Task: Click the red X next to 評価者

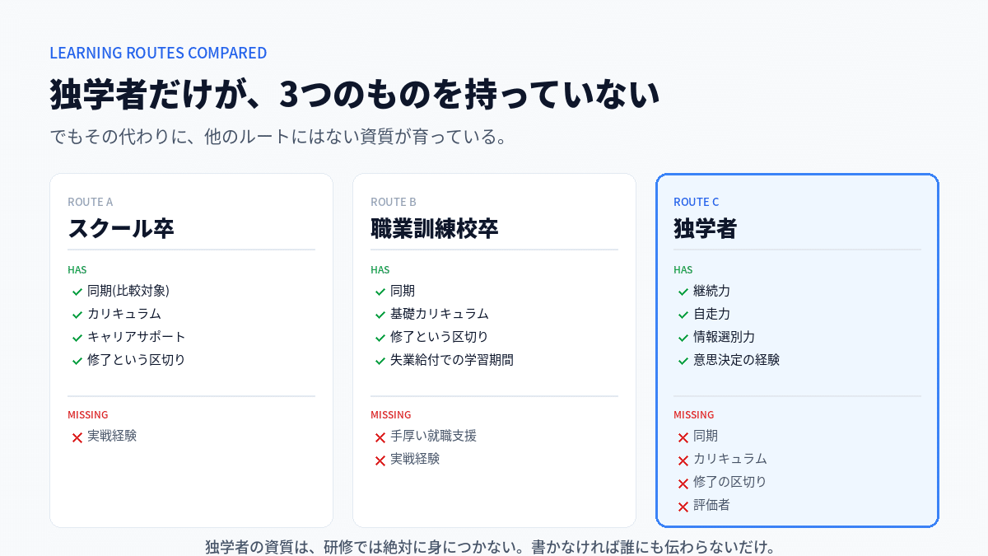Action: coord(683,507)
